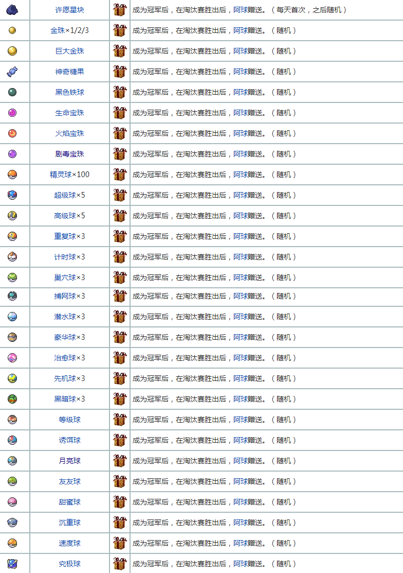Click the 月亮球 ball icon
Image resolution: width=403 pixels, height=573 pixels.
(12, 460)
